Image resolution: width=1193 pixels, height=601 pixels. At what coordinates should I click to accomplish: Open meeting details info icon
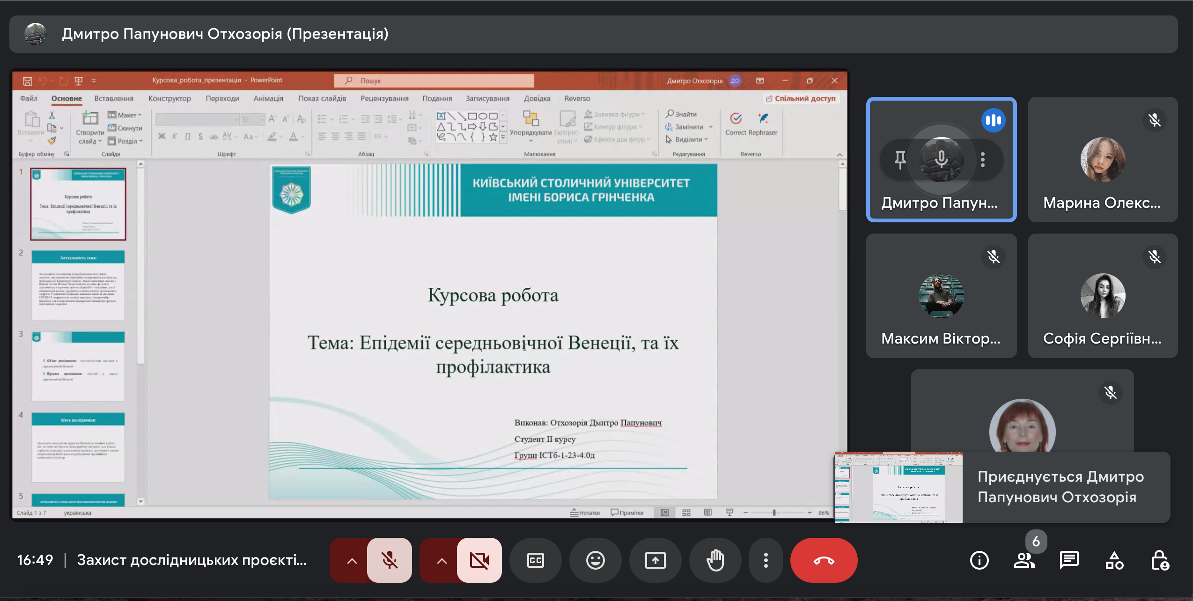pyautogui.click(x=979, y=560)
